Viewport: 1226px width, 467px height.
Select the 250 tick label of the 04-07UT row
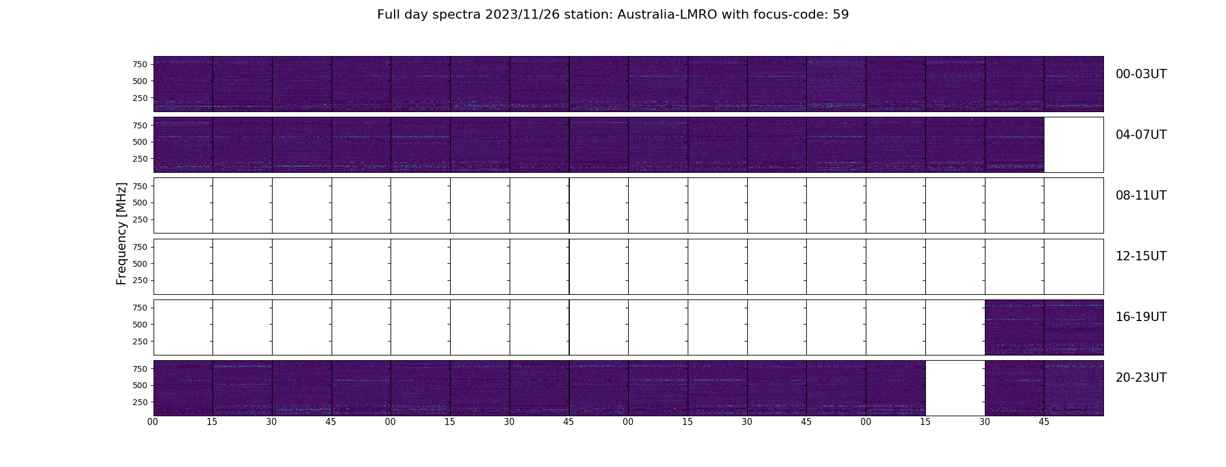point(140,159)
